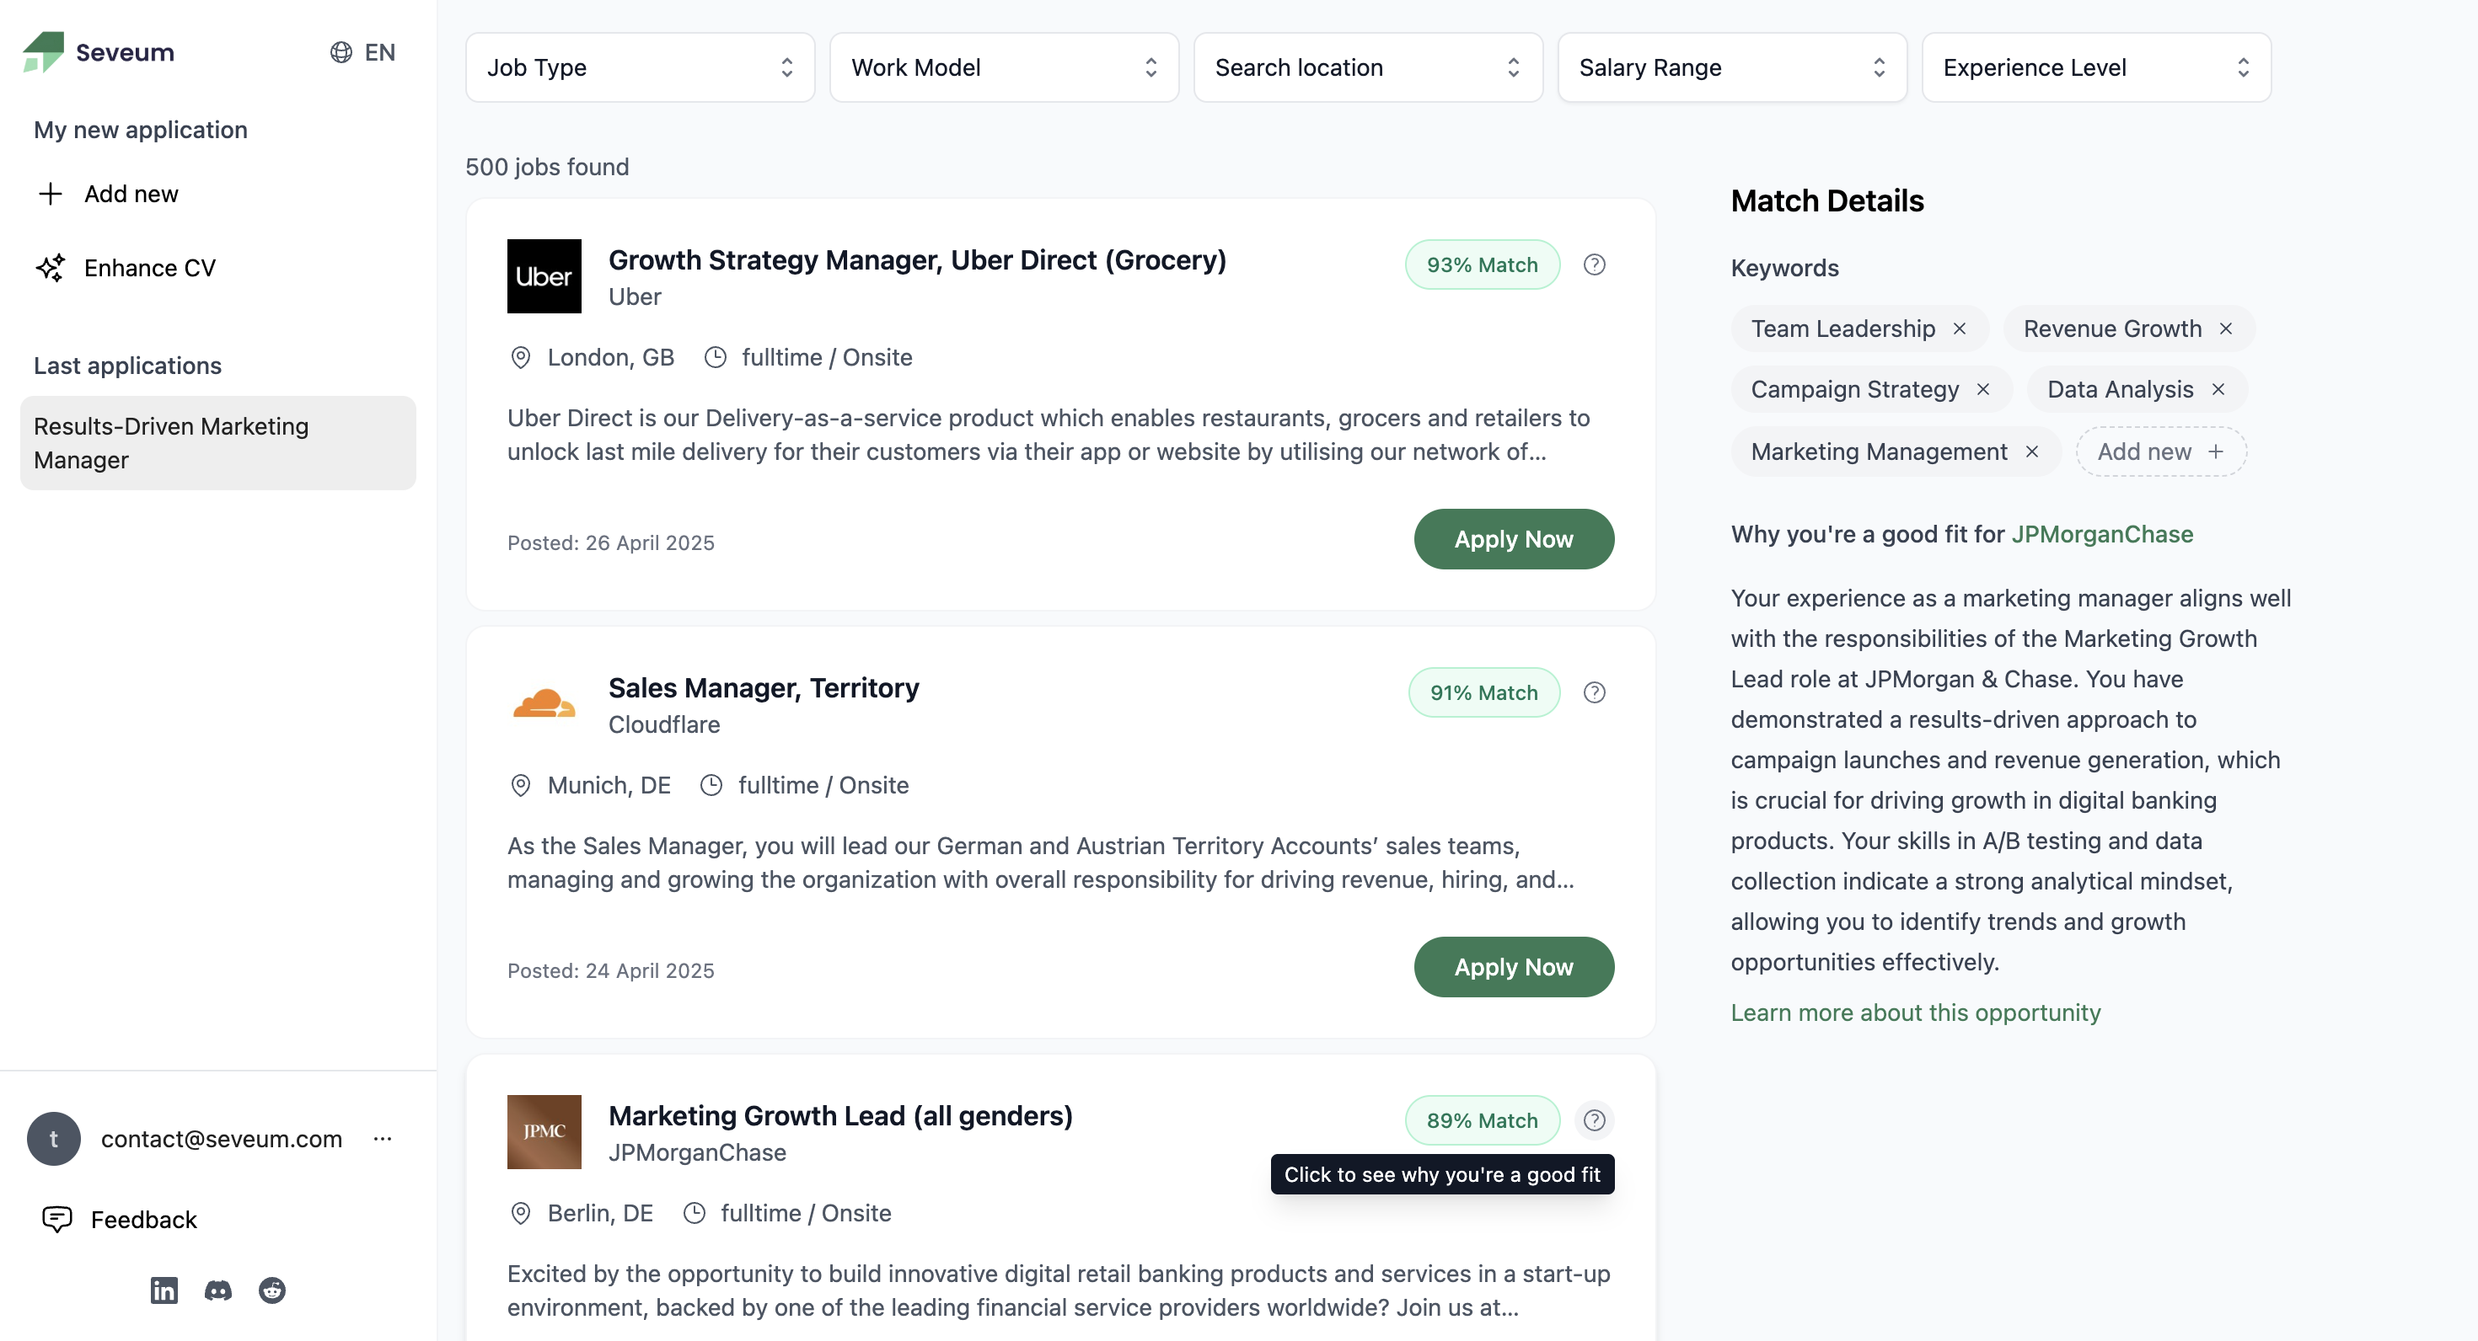
Task: Open the Experience Level dropdown
Action: tap(2095, 67)
